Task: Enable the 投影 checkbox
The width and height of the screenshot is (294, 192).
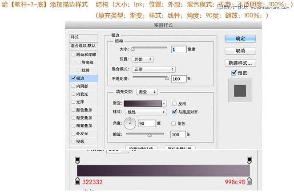Action: [x=73, y=141]
